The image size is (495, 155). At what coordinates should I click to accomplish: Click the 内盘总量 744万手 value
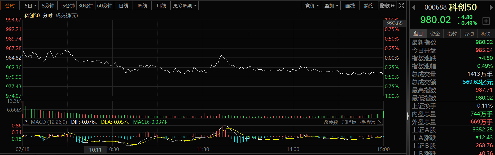coord(481,114)
